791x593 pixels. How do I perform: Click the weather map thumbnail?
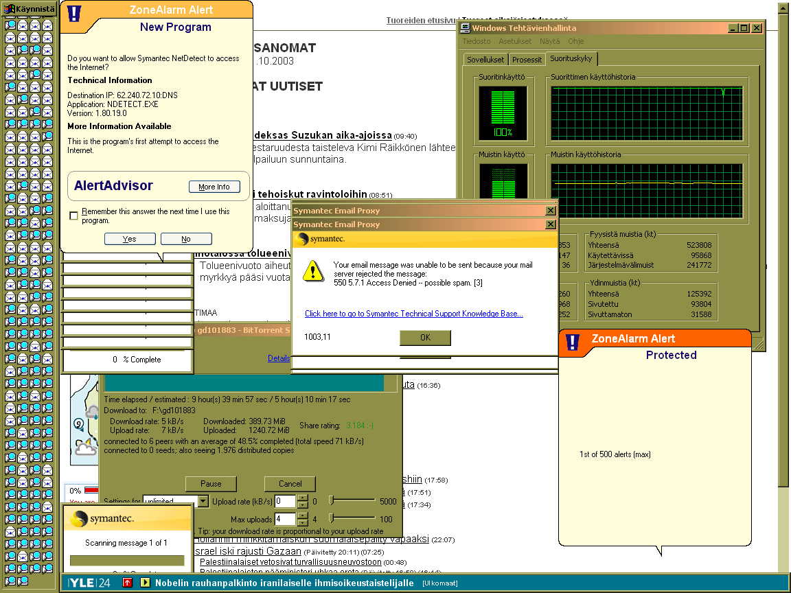tap(84, 419)
